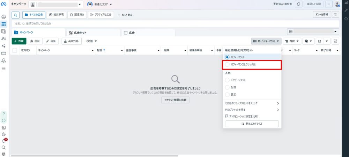Check the select-all checkbox in table header
Viewport: 349px width, 157px height.
(15, 50)
